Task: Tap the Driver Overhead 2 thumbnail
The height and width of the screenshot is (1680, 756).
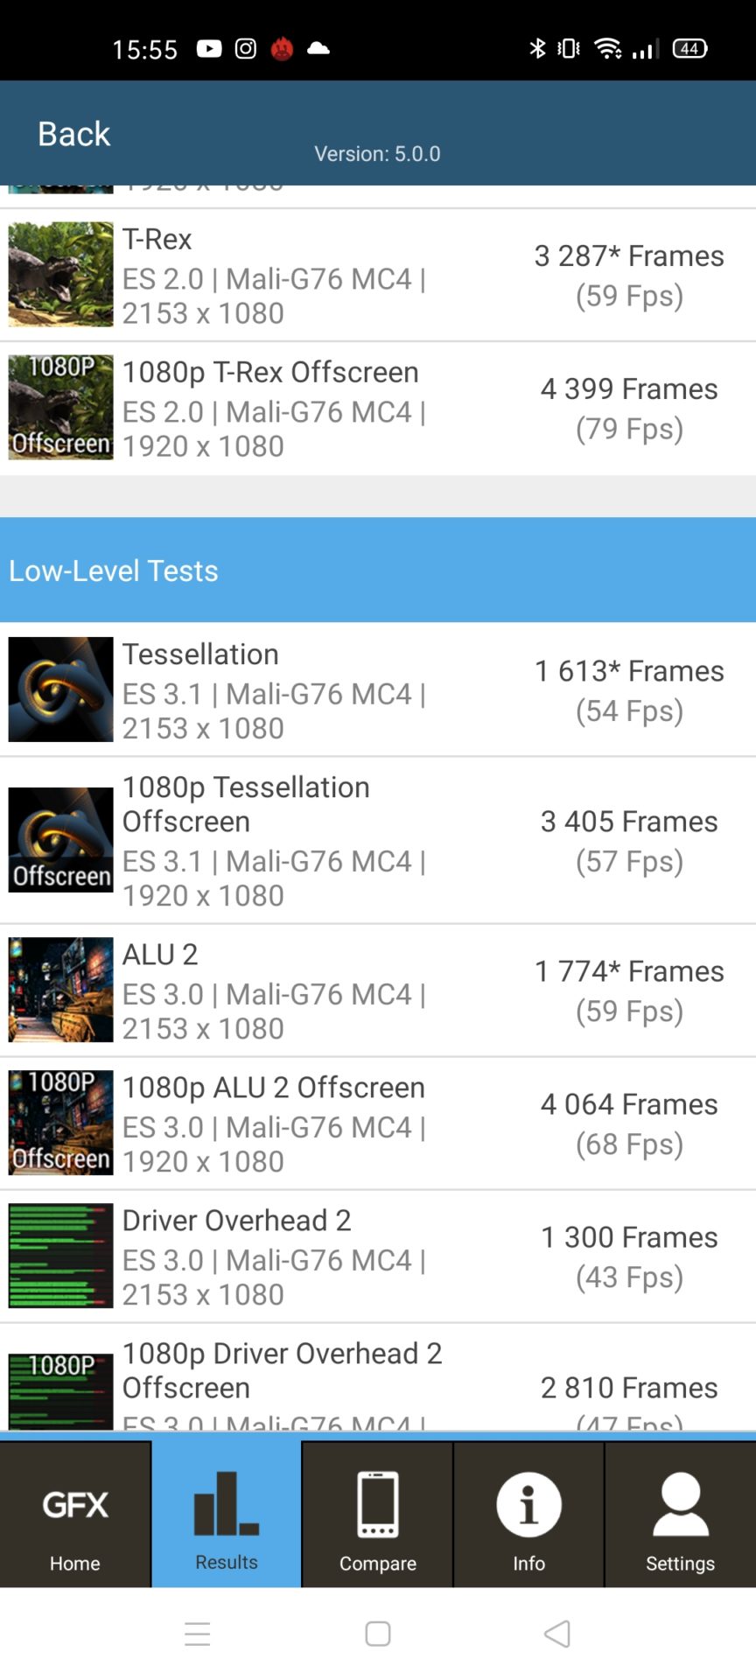Action: coord(60,1256)
